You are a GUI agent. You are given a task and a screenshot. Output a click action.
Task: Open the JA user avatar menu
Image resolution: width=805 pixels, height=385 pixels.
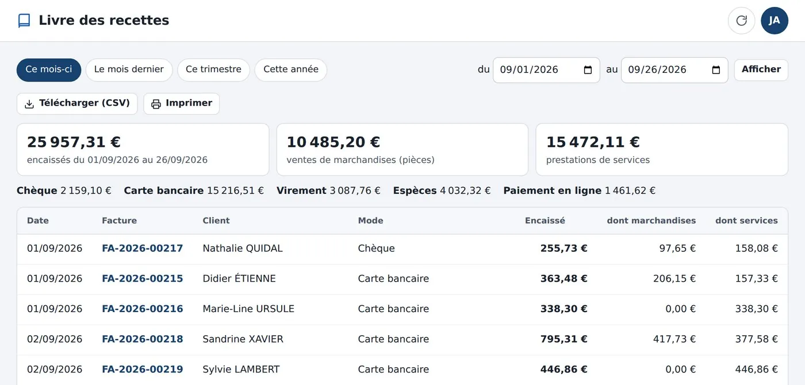click(775, 21)
